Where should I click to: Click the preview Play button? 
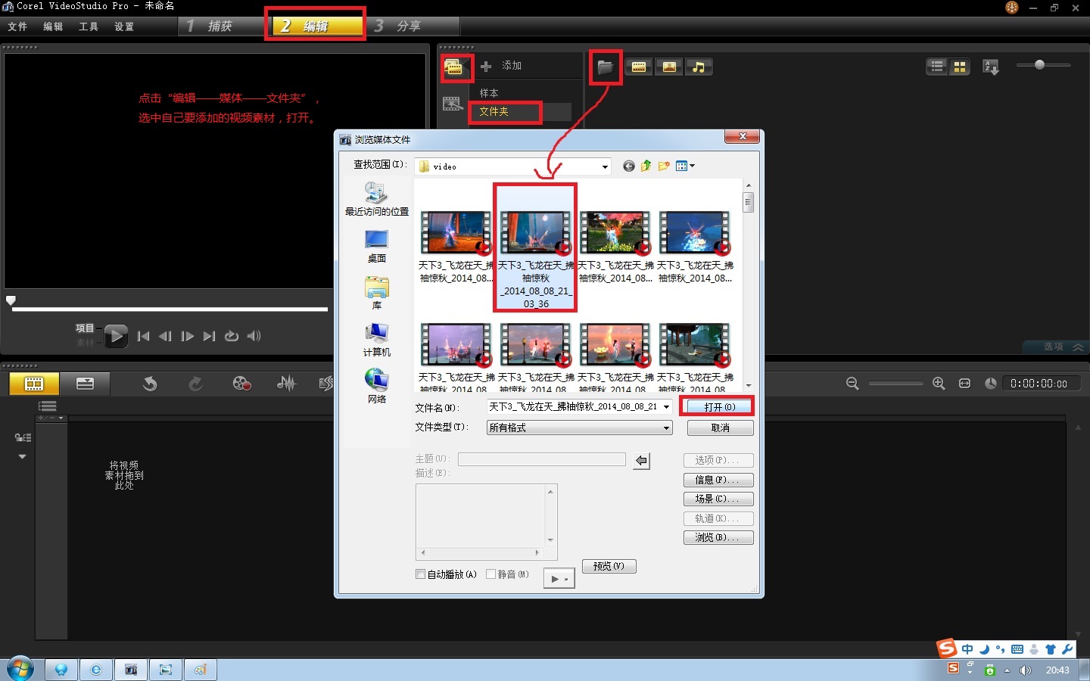coord(116,336)
